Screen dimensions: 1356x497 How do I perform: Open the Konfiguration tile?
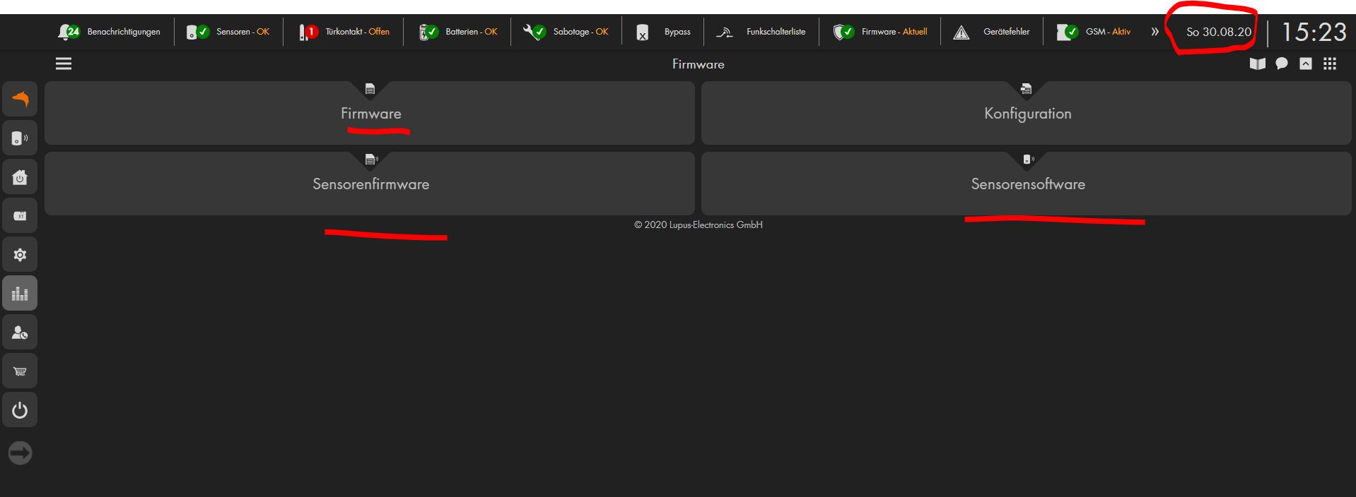click(x=1027, y=114)
